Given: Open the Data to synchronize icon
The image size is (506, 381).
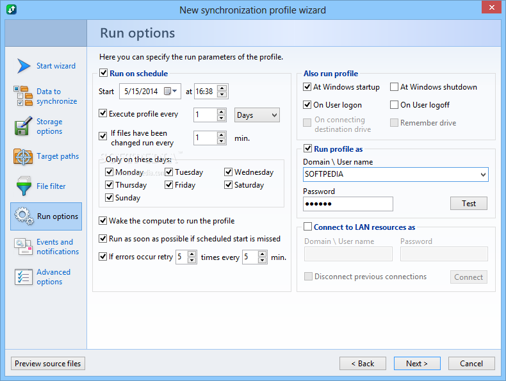Looking at the screenshot, I should [x=23, y=96].
